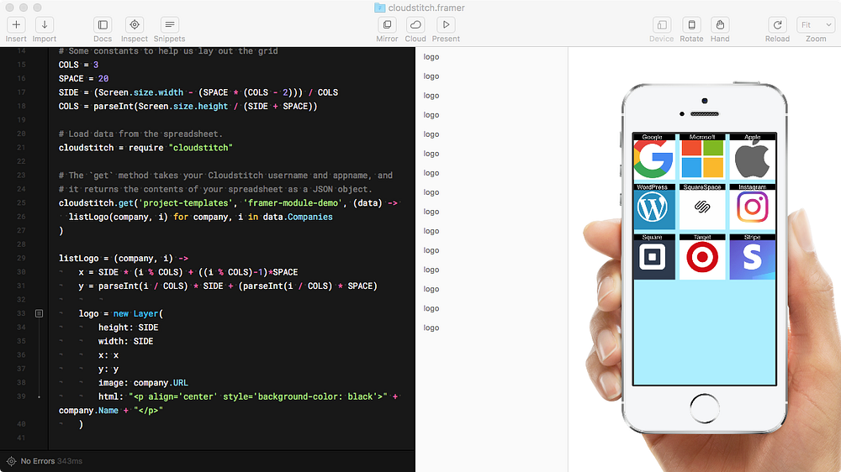Screen dimensions: 841x472
Task: Collapse code fold marker at line 33
Action: (x=40, y=313)
